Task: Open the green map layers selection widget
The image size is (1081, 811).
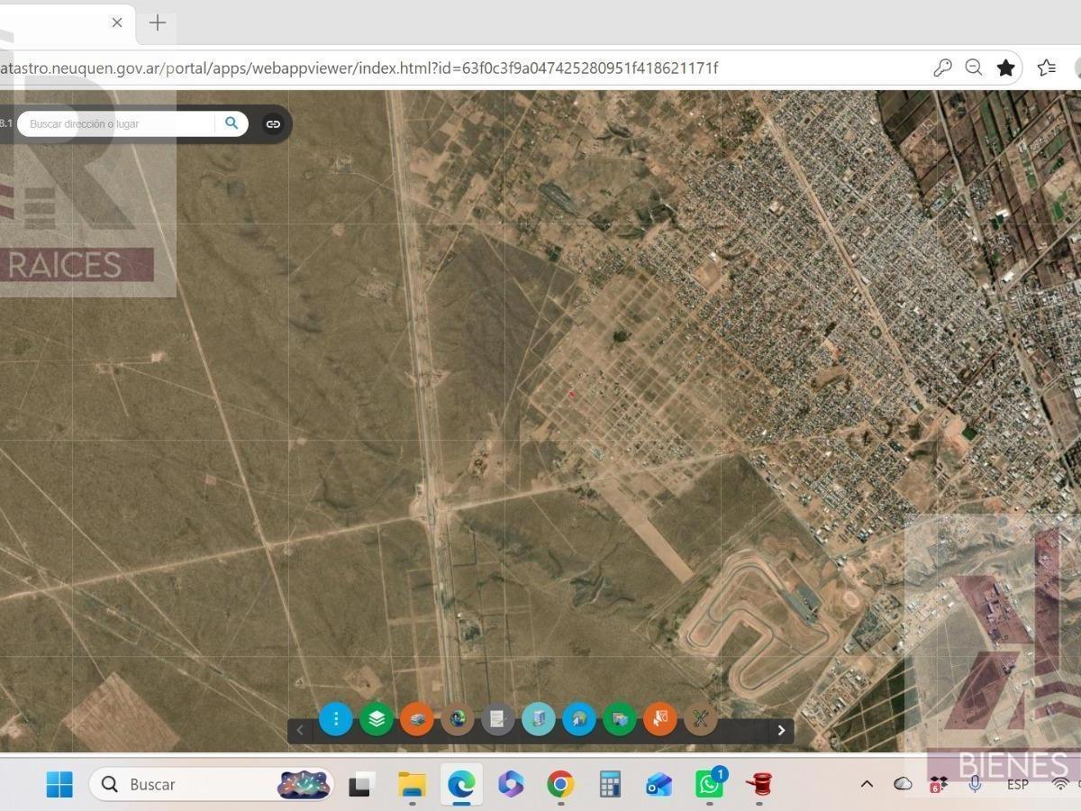Action: tap(619, 719)
